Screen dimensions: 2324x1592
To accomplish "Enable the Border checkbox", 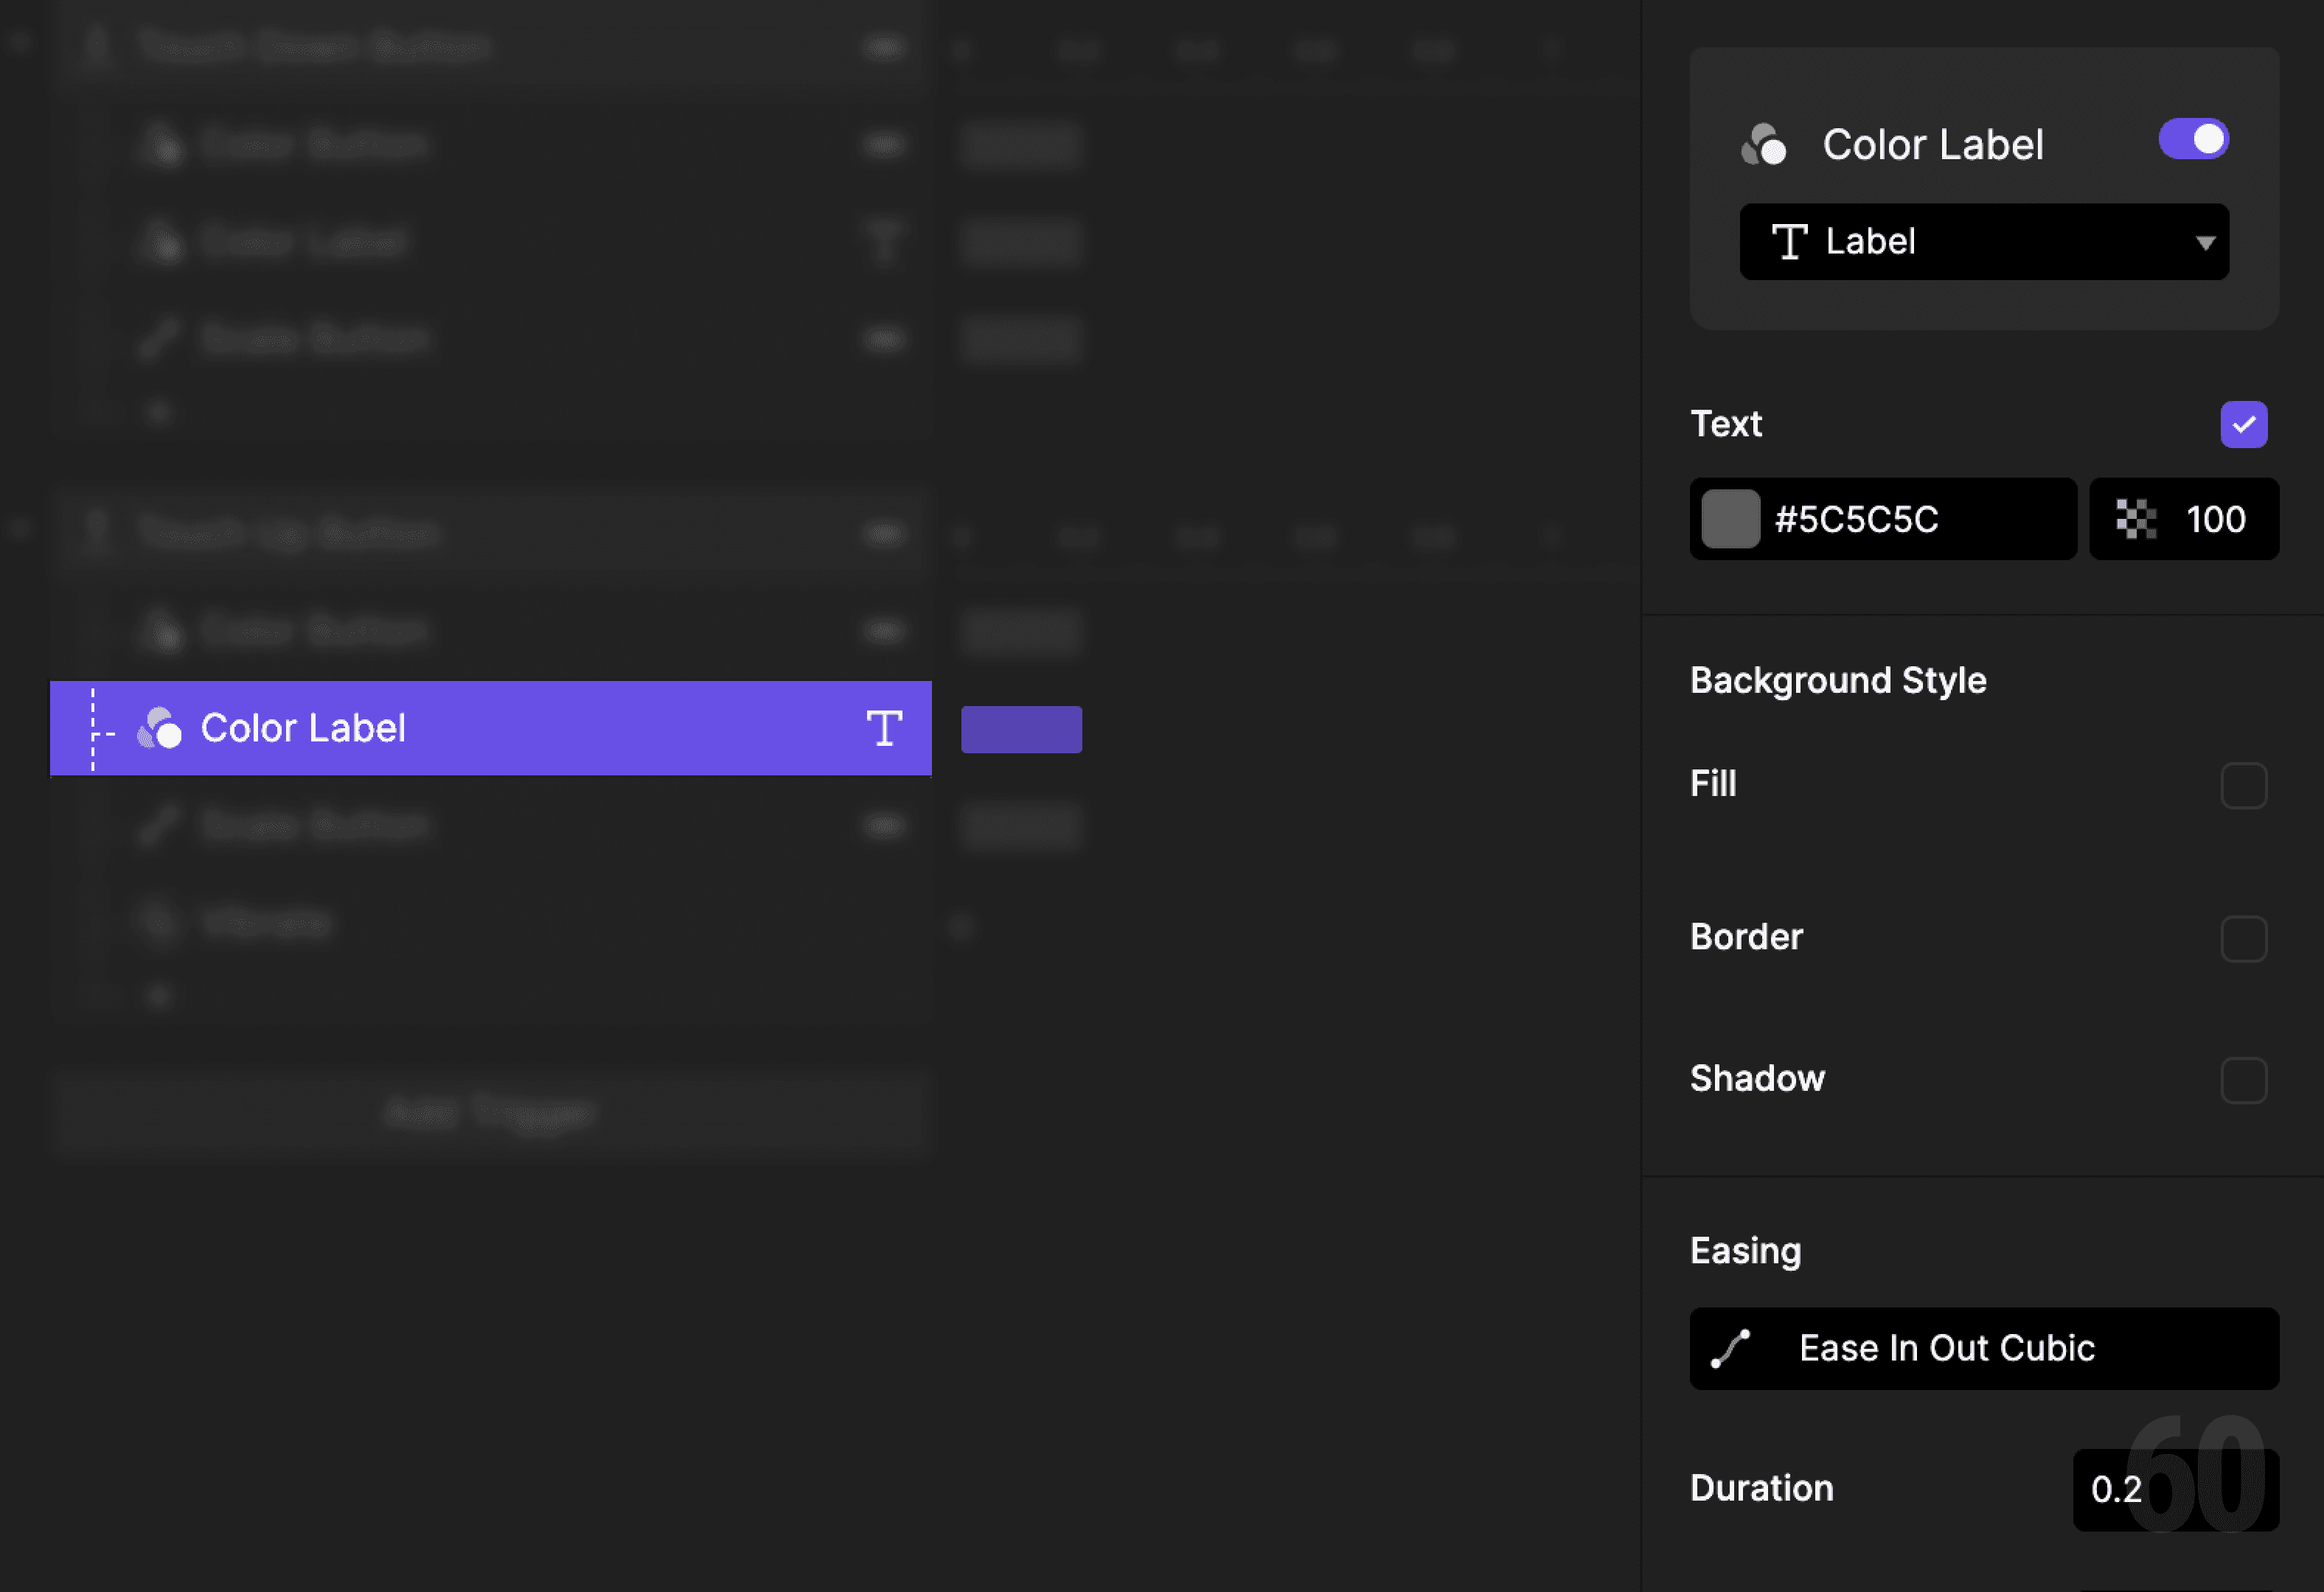I will (x=2244, y=938).
